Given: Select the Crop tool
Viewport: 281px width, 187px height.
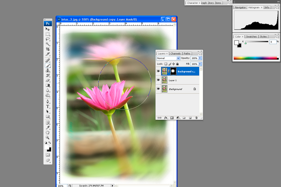Looking at the screenshot, I should (x=48, y=49).
